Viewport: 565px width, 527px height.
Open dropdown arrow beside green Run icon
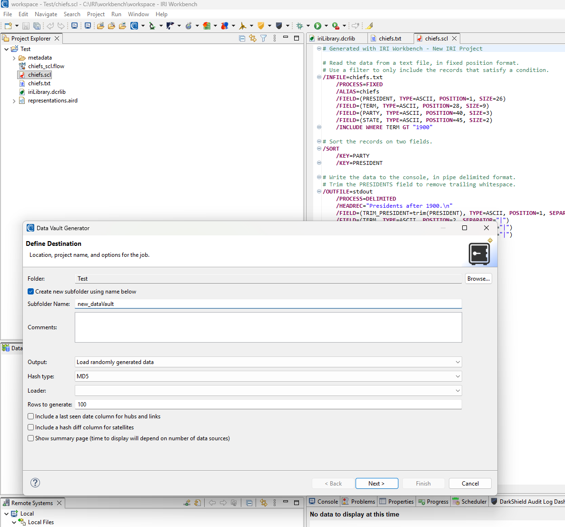pyautogui.click(x=326, y=26)
